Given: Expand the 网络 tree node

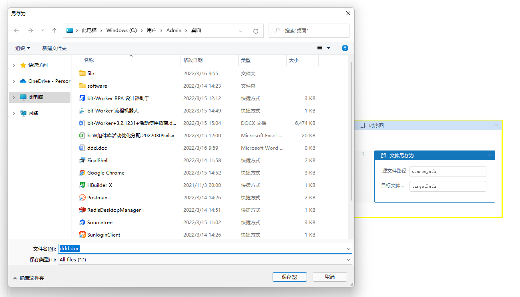Looking at the screenshot, I should click(14, 113).
